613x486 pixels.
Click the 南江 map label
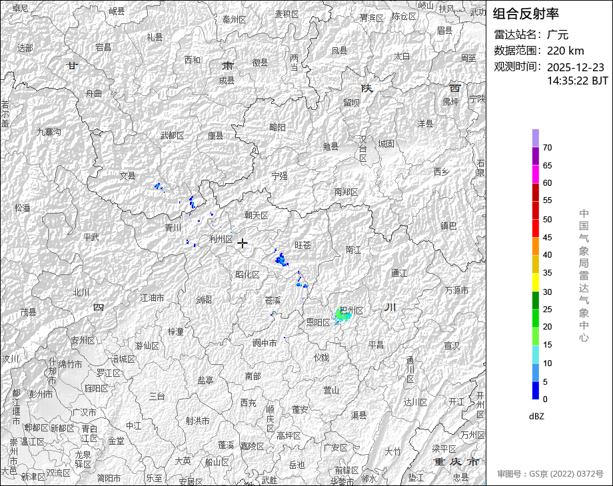click(353, 249)
